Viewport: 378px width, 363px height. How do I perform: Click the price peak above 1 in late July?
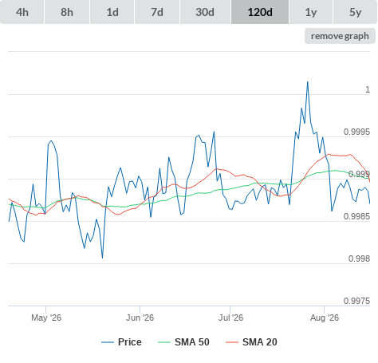308,82
